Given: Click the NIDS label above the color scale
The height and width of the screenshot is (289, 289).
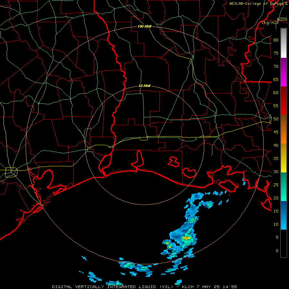Looking at the screenshot, I should [282, 19].
